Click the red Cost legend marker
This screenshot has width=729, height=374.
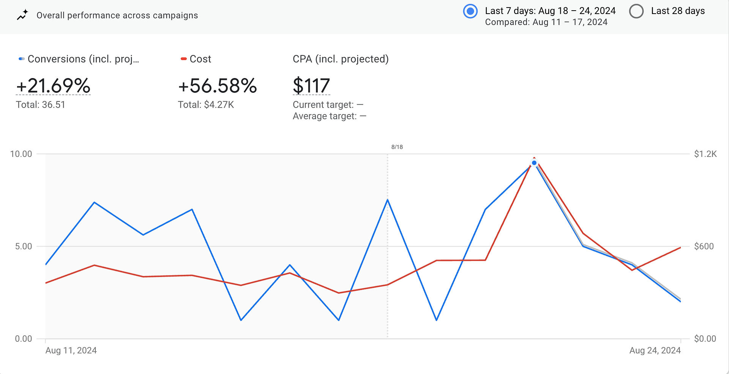coord(183,59)
